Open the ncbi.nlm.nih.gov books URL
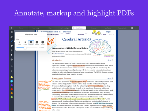148x111 pixels. (78, 54)
